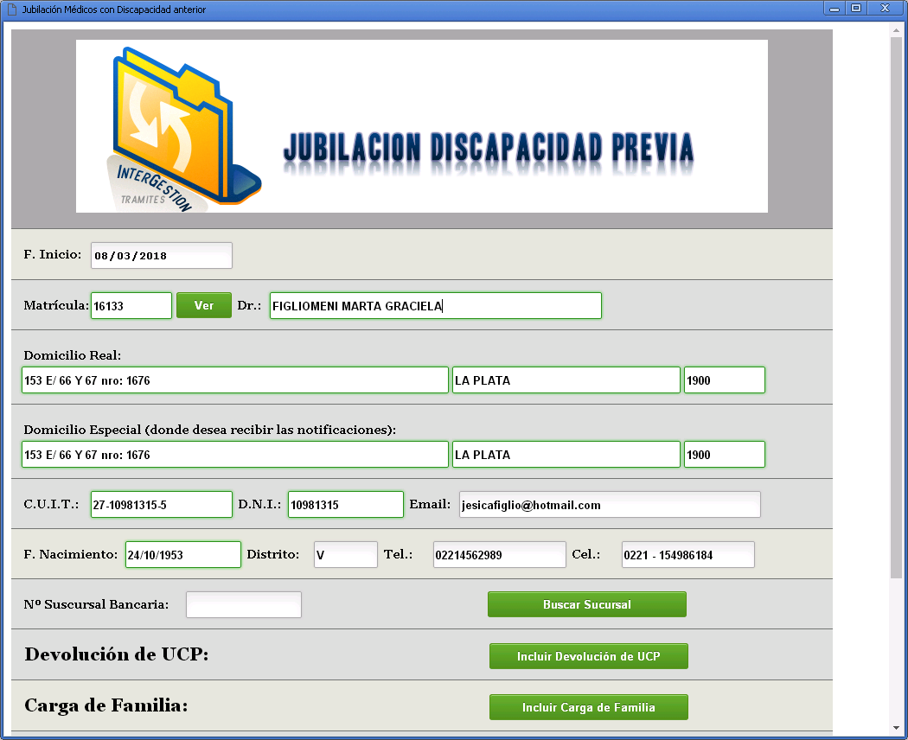
Task: Focus the Matrícula field containing 16133
Action: 131,306
